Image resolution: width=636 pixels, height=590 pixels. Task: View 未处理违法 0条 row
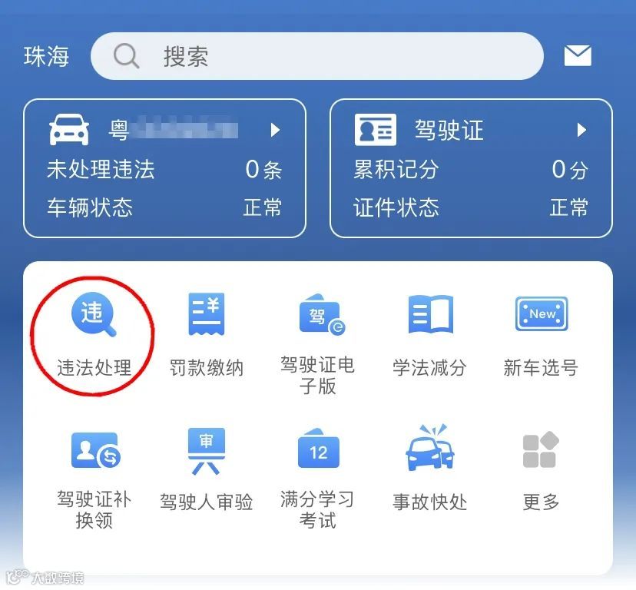tap(164, 169)
